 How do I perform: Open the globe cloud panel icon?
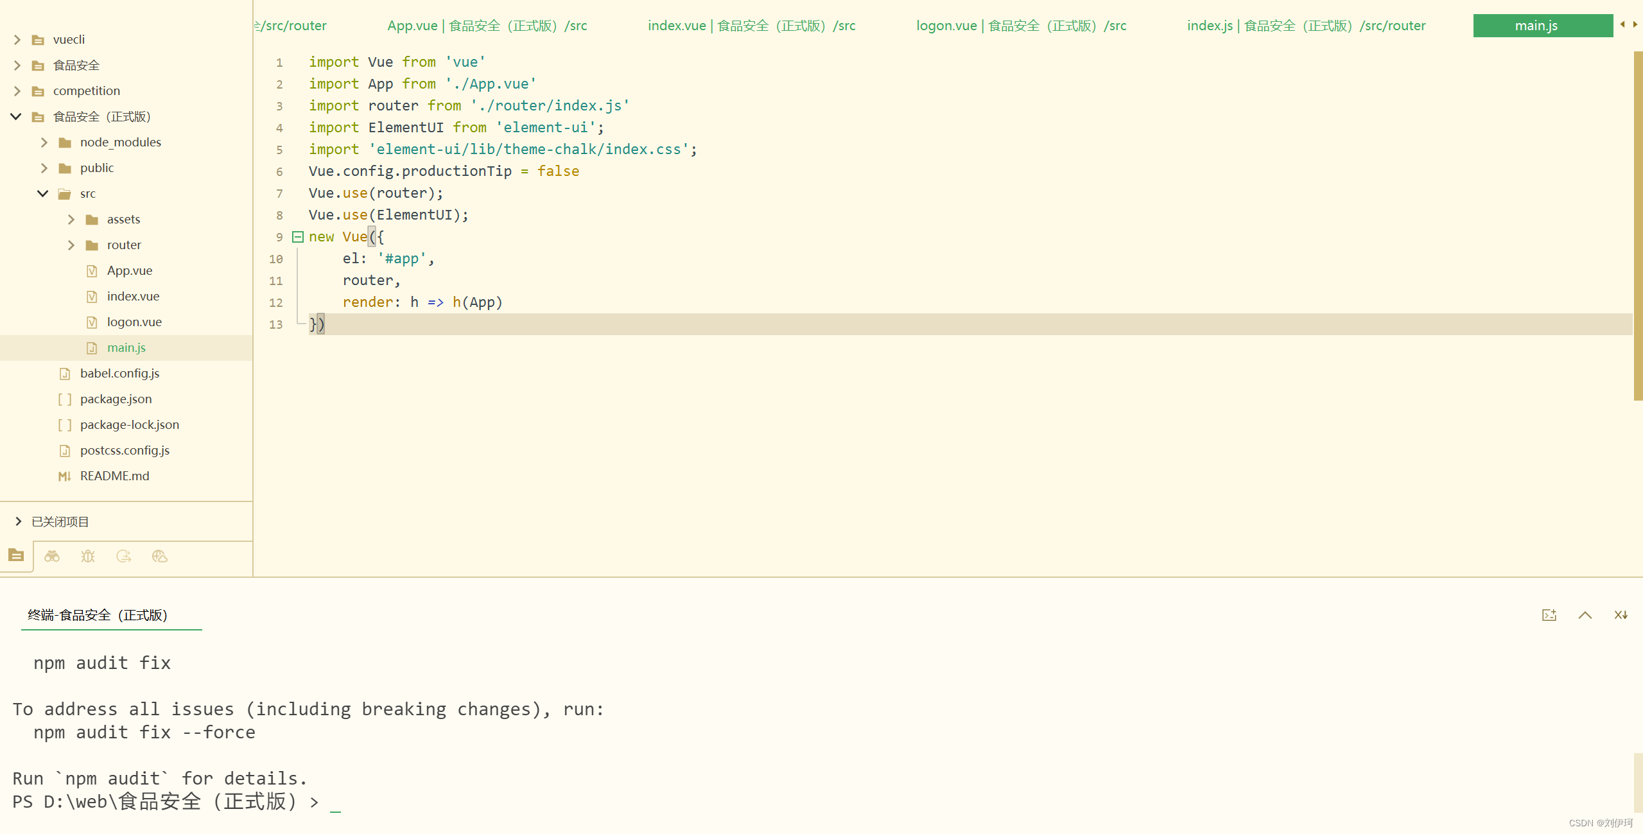coord(160,557)
